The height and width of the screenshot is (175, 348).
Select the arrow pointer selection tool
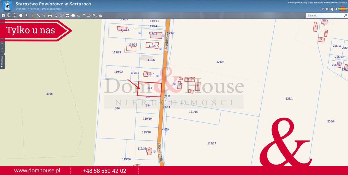pyautogui.click(x=27, y=15)
